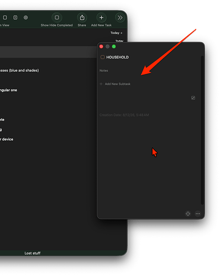Close the HOUSEHOLD detail window
The image size is (220, 276).
coord(101,46)
